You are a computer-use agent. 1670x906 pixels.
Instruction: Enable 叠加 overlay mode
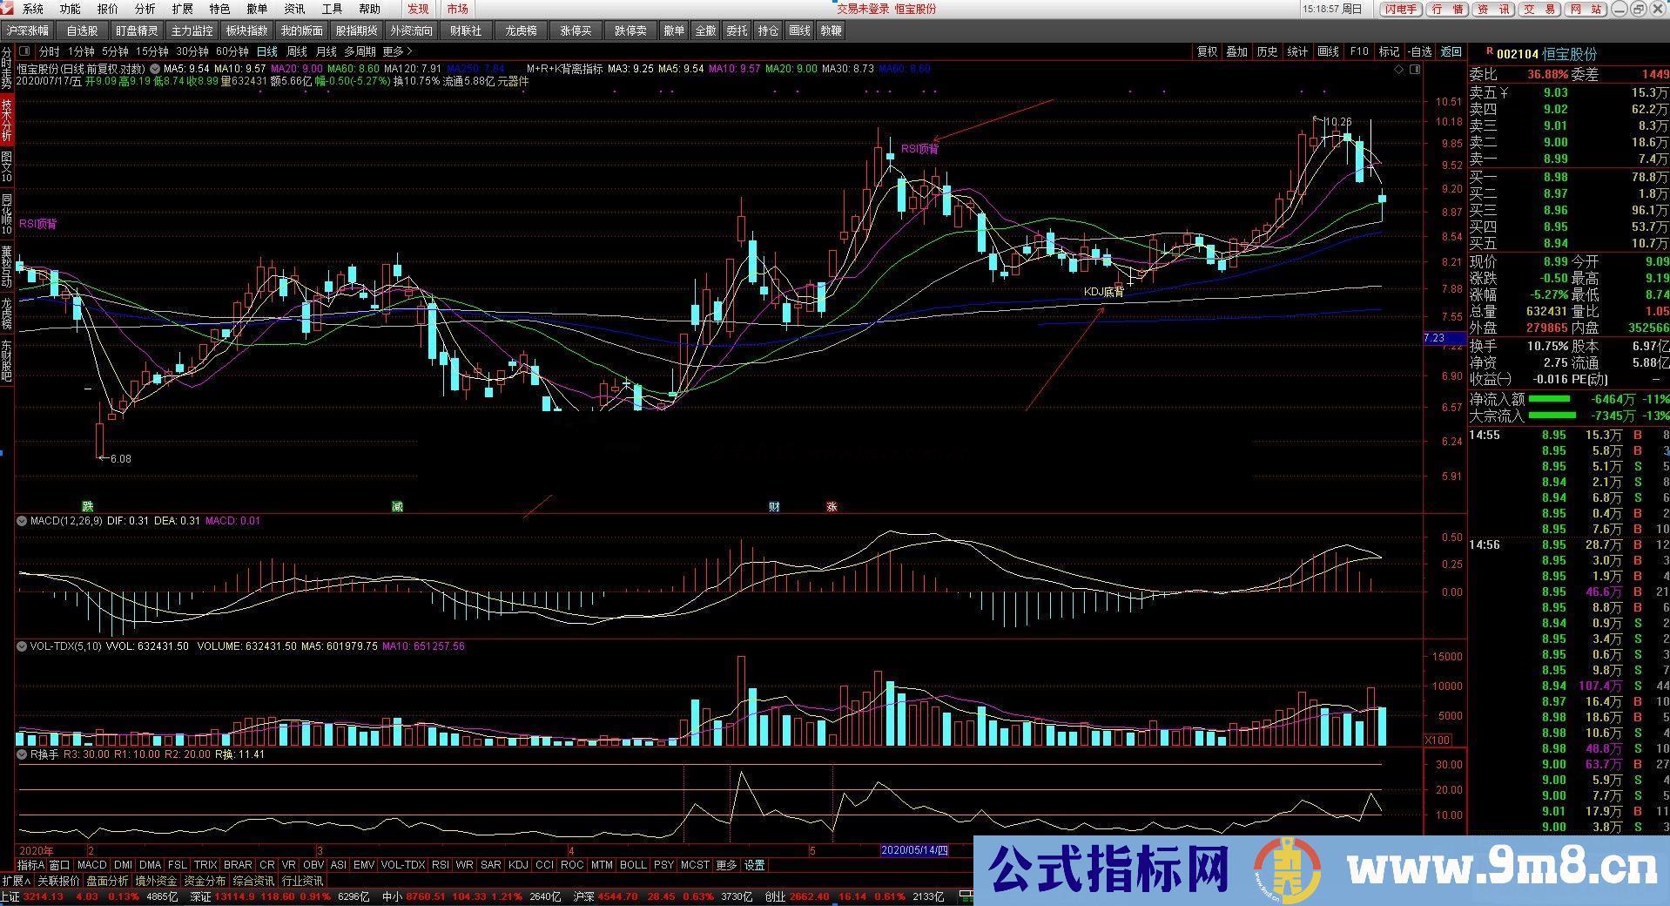[1236, 51]
